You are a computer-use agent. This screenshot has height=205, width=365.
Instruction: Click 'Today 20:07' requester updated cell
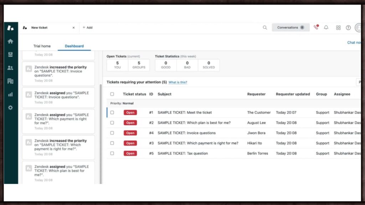tap(286, 112)
